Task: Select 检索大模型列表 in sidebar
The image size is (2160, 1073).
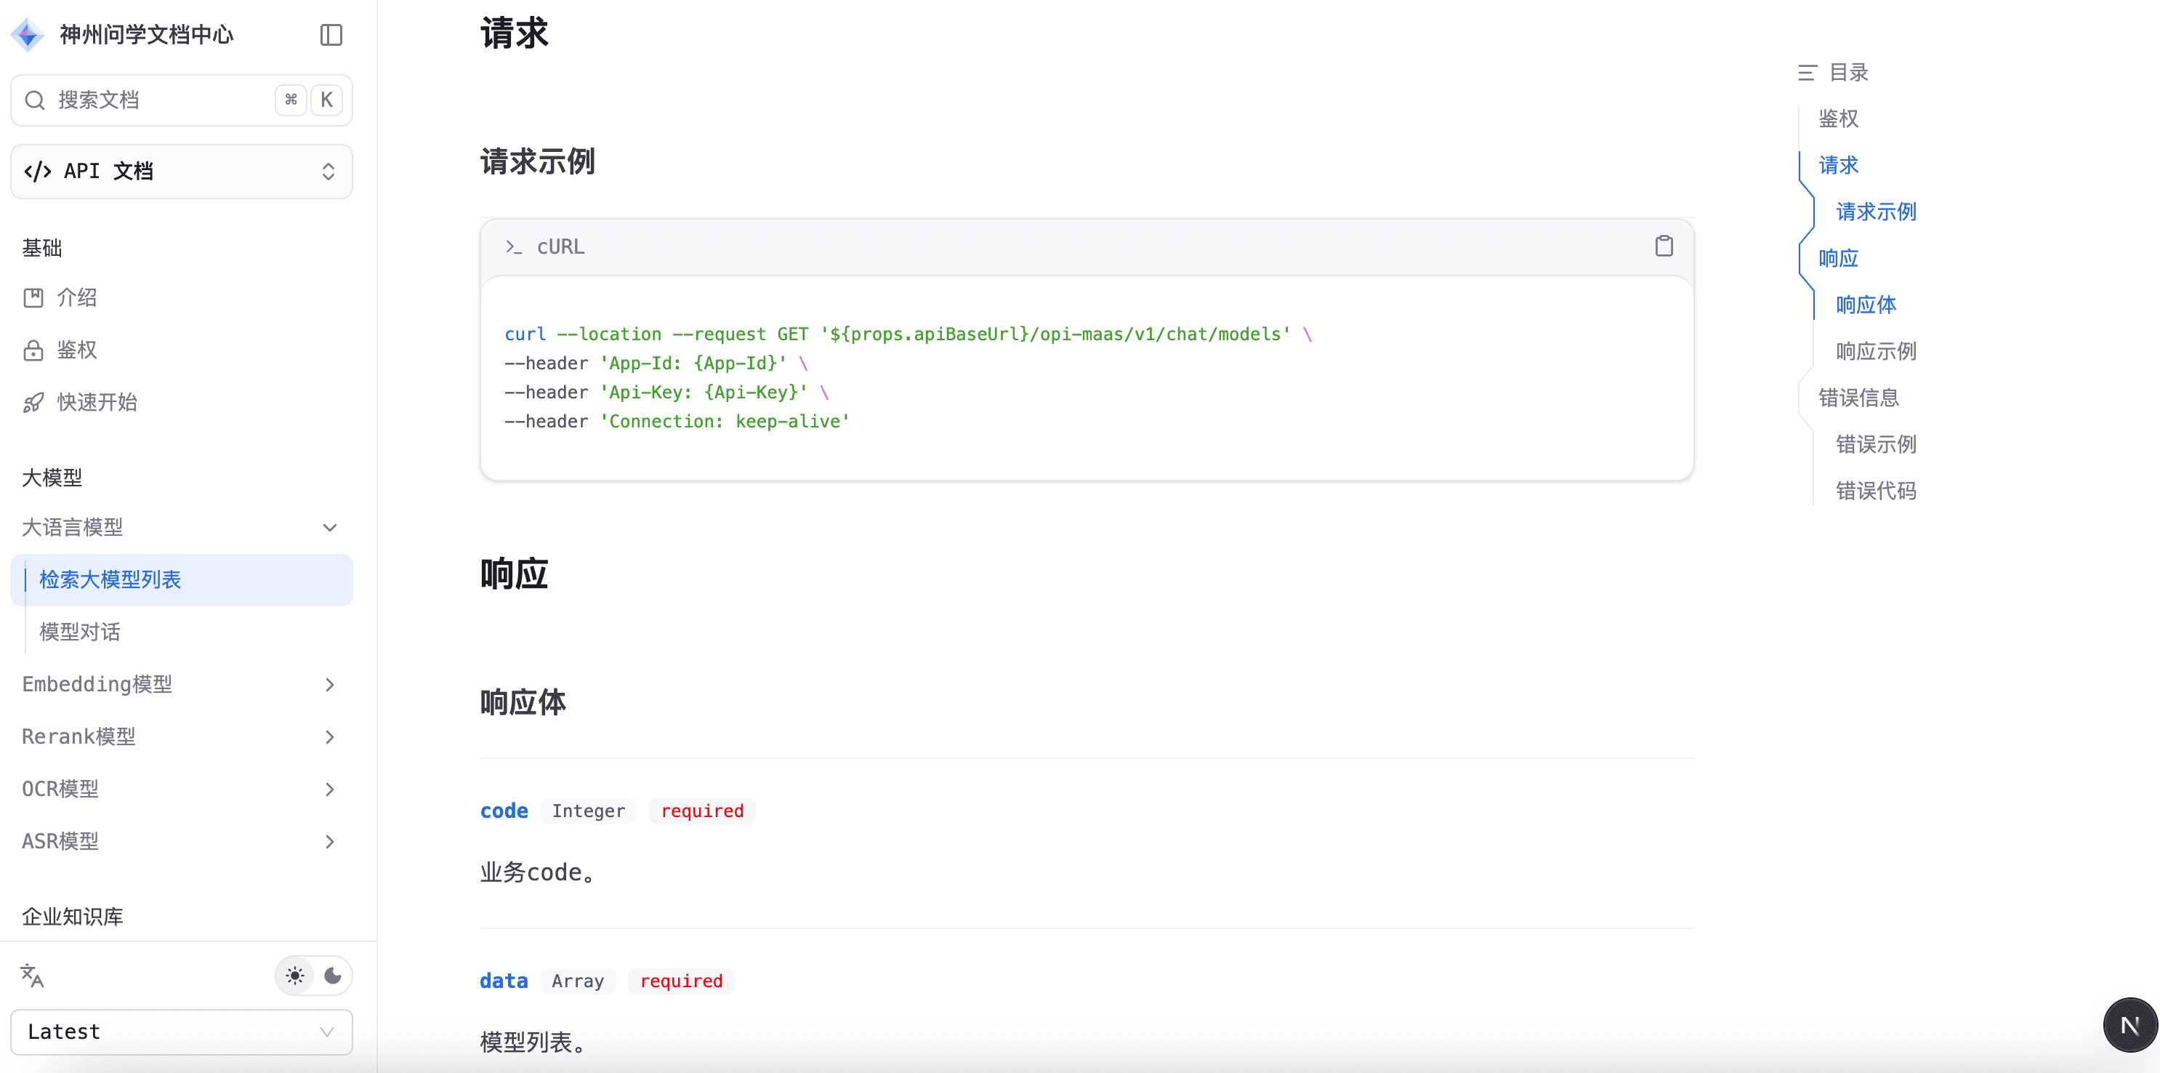Action: (x=110, y=579)
